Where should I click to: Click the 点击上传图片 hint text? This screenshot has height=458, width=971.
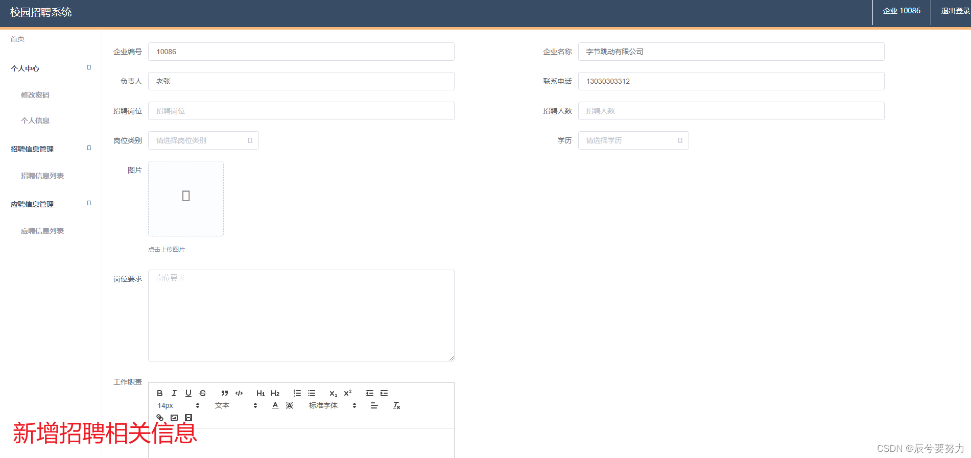tap(167, 250)
